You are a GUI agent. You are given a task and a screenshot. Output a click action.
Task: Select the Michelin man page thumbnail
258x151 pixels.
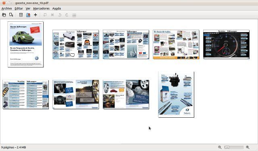[126, 94]
